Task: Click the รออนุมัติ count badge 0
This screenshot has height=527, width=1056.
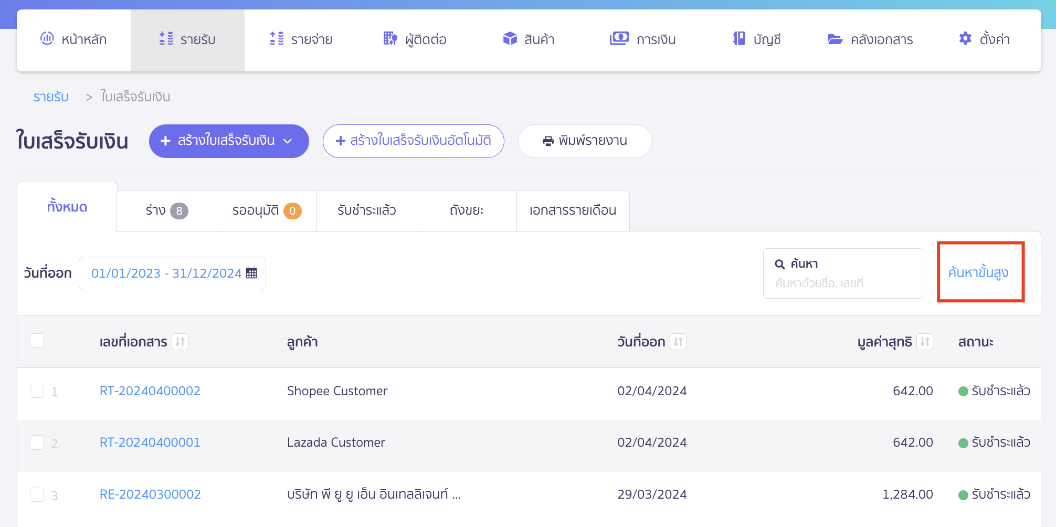Action: pos(292,211)
